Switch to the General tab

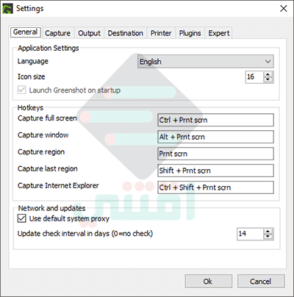pos(26,32)
